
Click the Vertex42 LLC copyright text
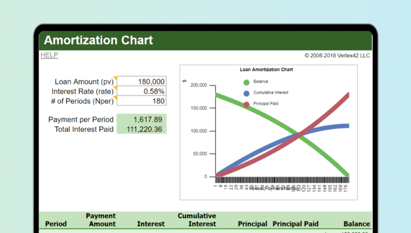point(337,55)
